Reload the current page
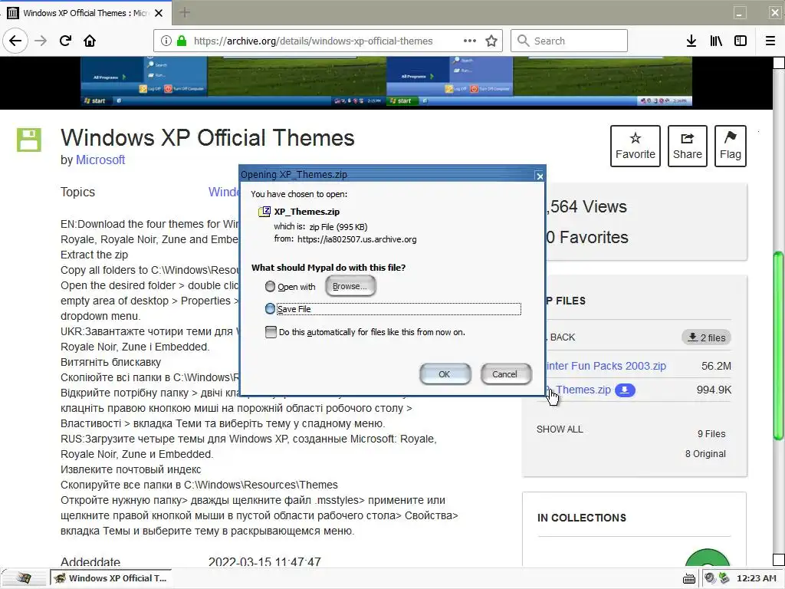Viewport: 785px width, 589px height. click(65, 41)
